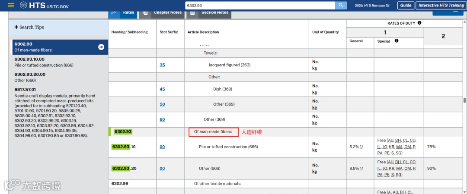Click the Section Notes tab icon

click(193, 13)
